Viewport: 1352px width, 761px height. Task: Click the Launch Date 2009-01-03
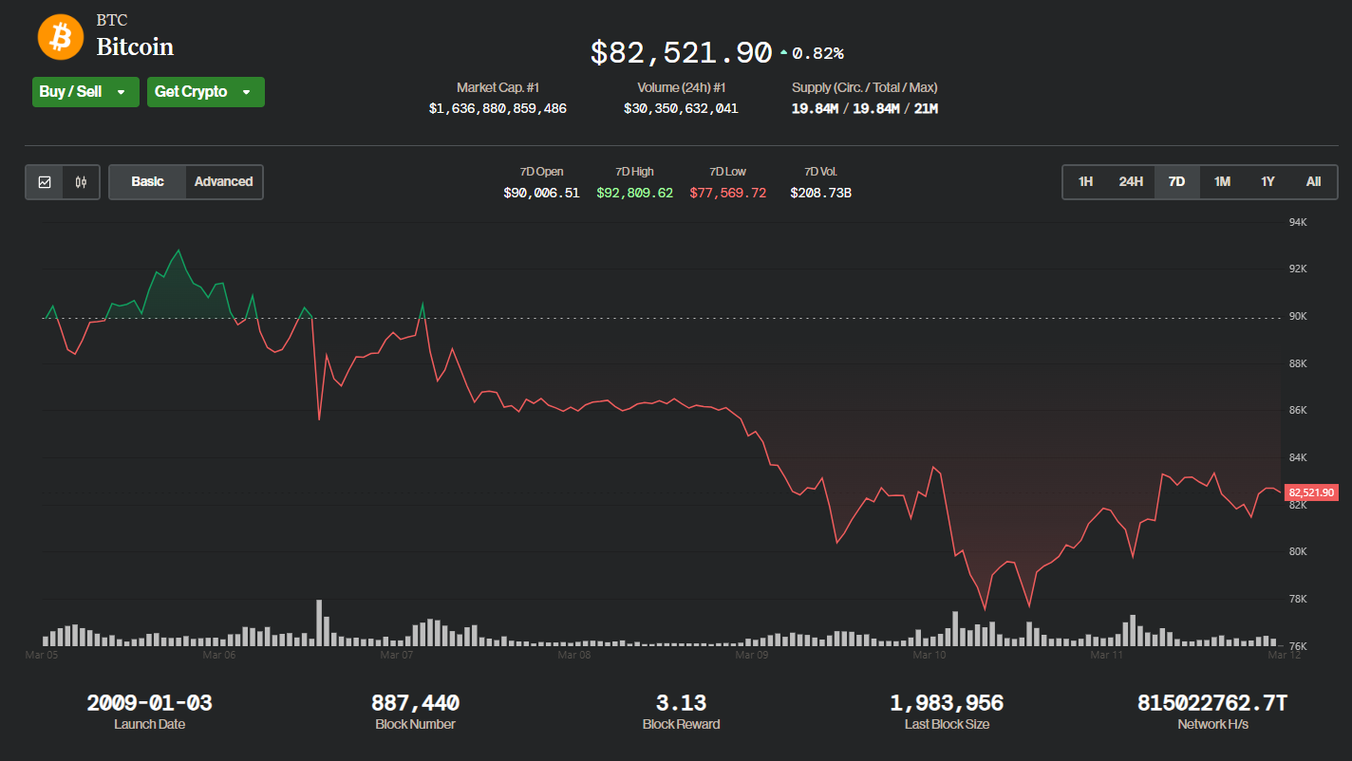(x=149, y=703)
